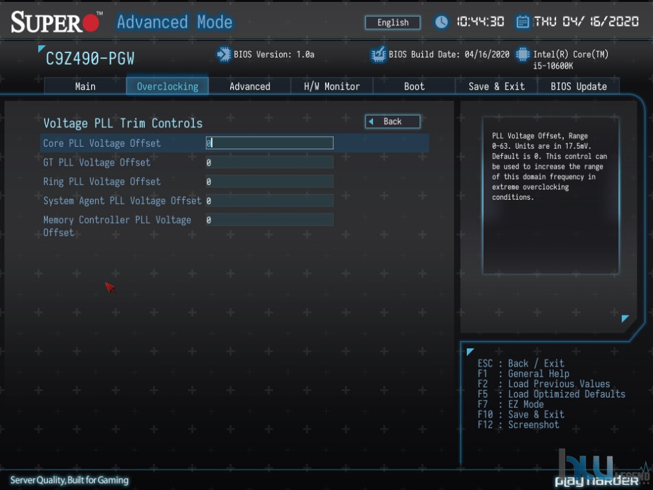
Task: Select the Overclocking tab
Action: tap(167, 86)
